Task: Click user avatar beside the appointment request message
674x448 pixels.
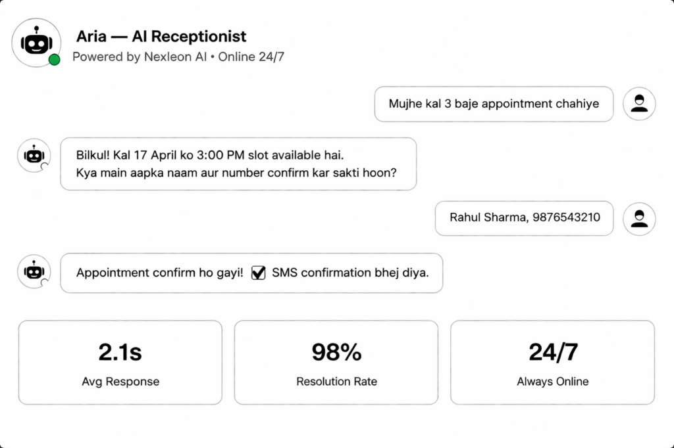Action: pyautogui.click(x=638, y=104)
